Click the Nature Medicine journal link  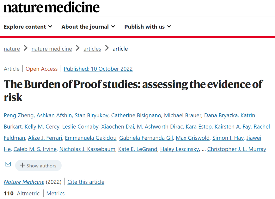tap(24, 182)
